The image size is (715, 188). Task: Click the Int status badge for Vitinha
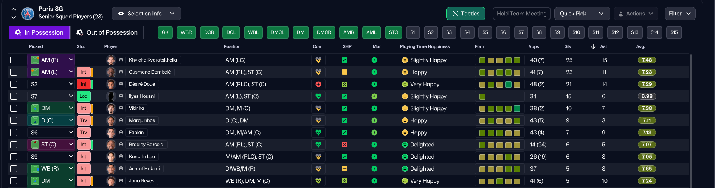83,108
